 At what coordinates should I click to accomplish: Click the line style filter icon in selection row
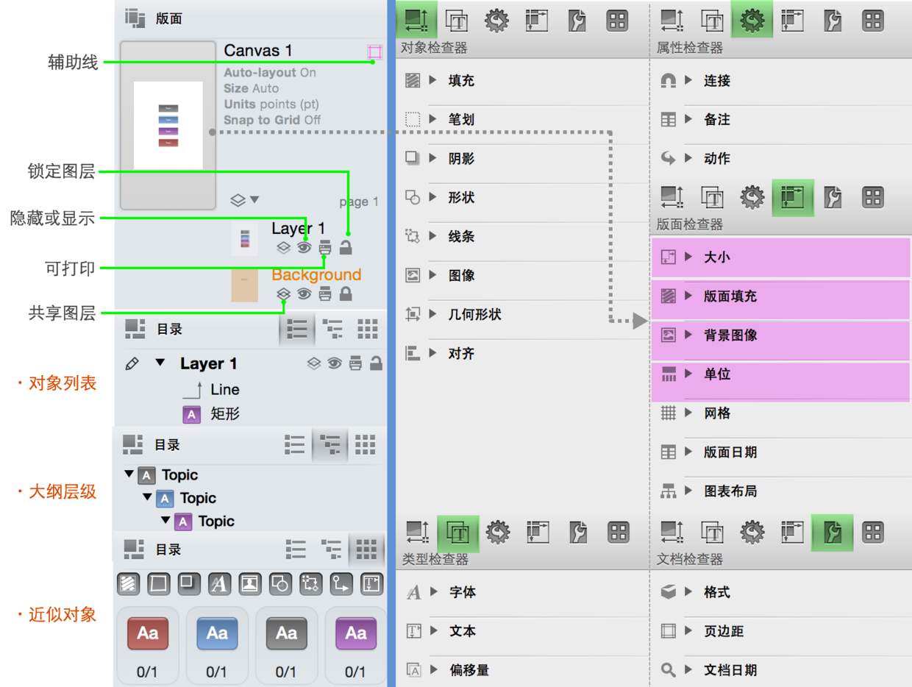pos(311,584)
